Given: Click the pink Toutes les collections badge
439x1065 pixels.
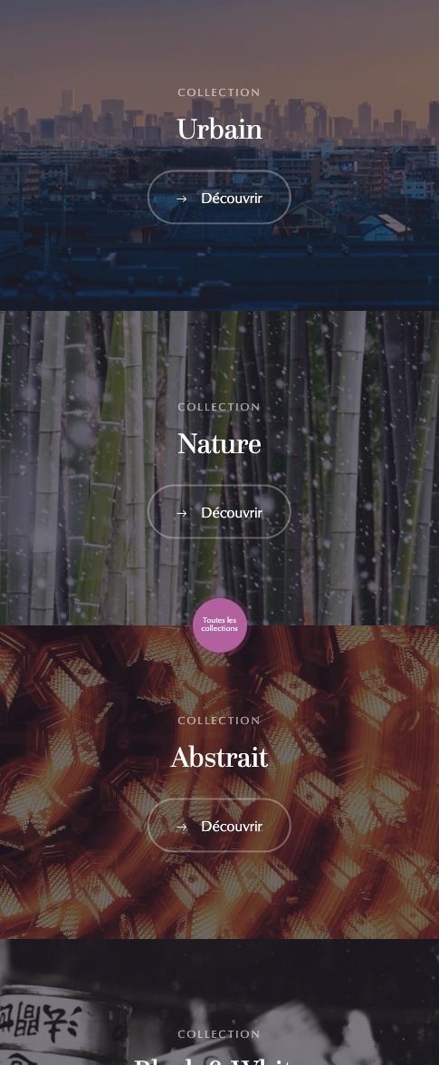Looking at the screenshot, I should 219,624.
